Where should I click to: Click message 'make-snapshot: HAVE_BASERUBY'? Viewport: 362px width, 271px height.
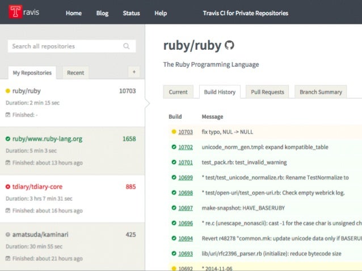click(243, 208)
